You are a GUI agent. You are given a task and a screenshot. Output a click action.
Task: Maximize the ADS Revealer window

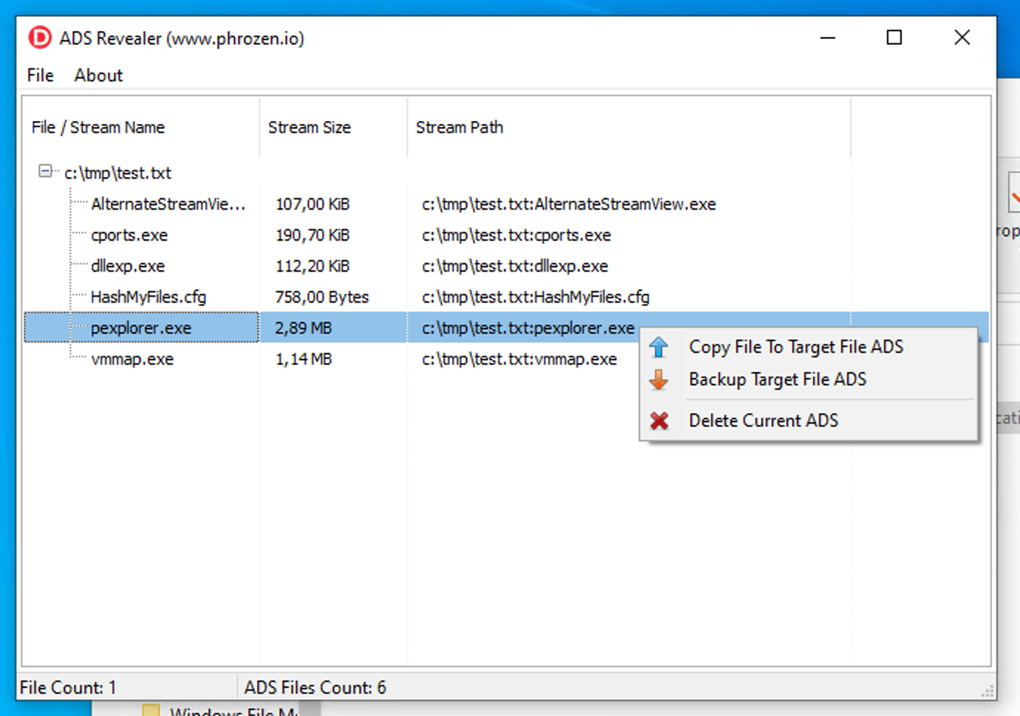point(894,38)
